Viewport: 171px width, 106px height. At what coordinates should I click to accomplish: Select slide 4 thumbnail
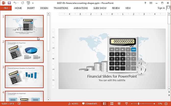24,96
